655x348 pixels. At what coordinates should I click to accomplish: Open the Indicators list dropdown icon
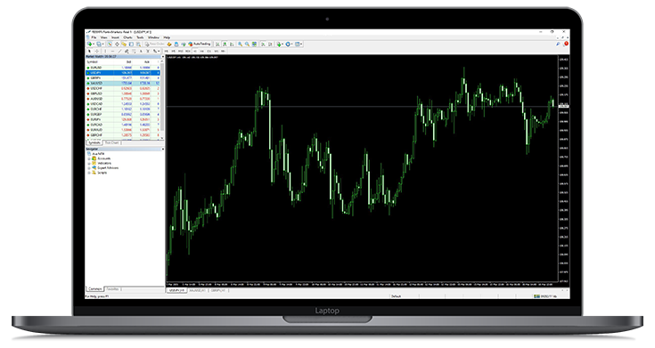(280, 44)
